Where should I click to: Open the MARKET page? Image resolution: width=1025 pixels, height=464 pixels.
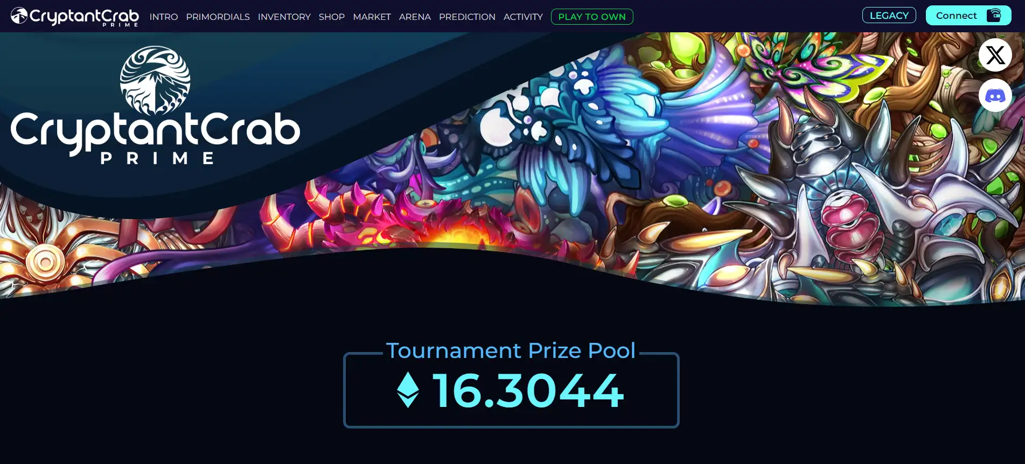pyautogui.click(x=372, y=17)
